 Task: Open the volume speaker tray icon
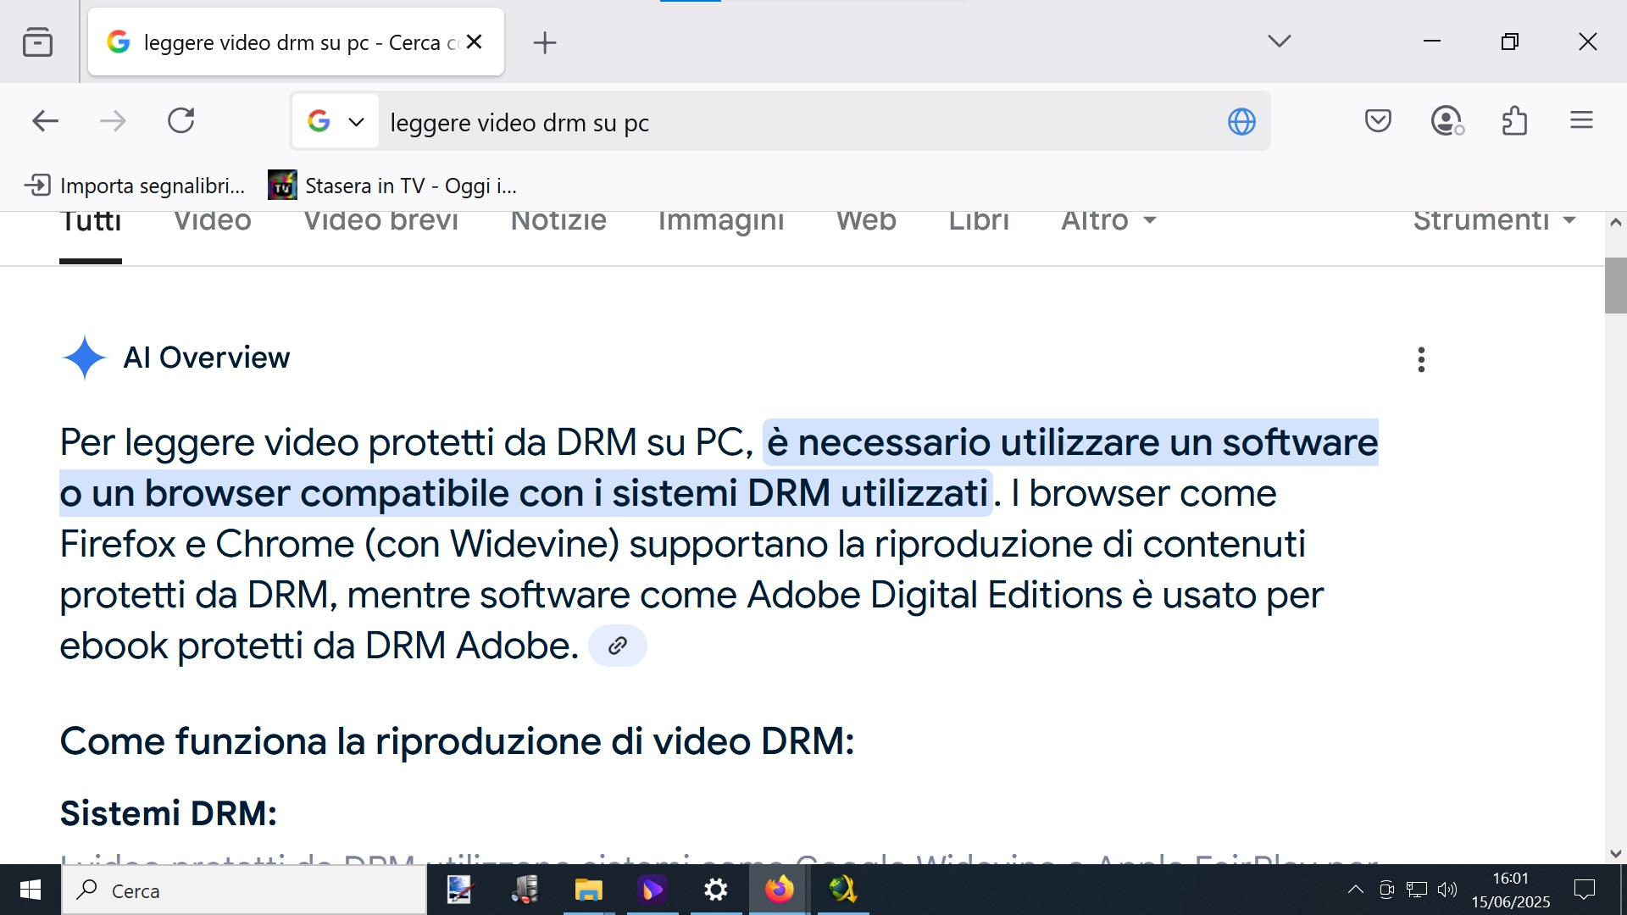1447,890
